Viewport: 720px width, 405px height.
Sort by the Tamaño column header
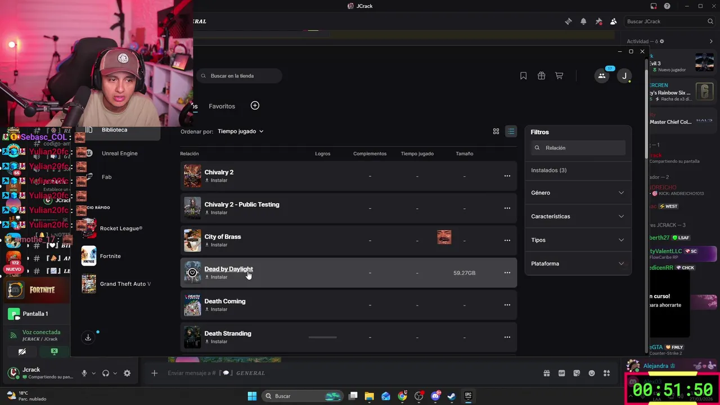(x=464, y=154)
